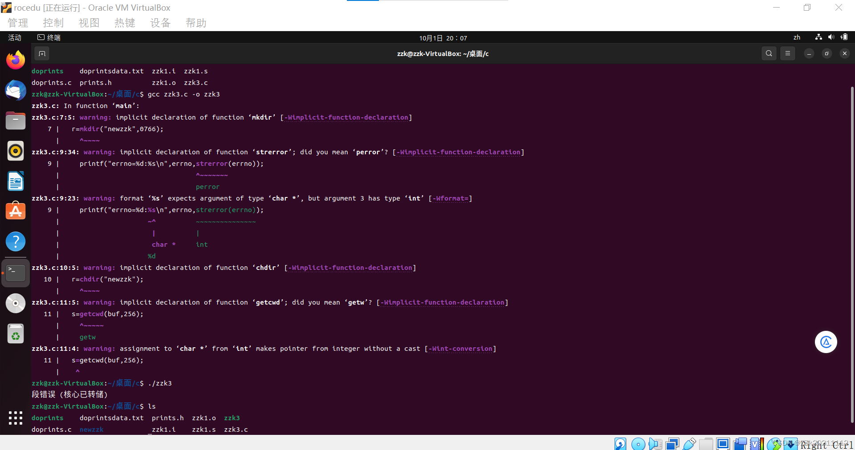This screenshot has width=855, height=450.
Task: Launch Thunderbird mail from the dock
Action: pyautogui.click(x=16, y=90)
